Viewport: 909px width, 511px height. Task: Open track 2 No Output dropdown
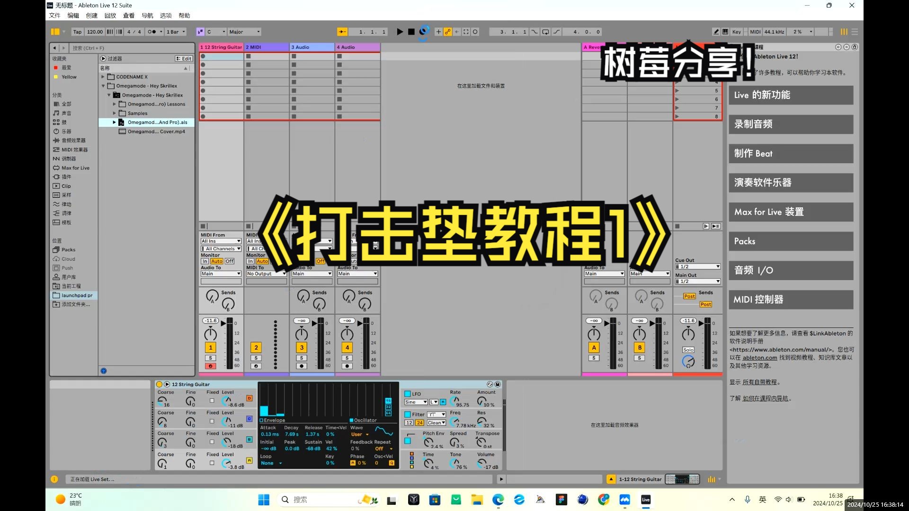point(266,274)
